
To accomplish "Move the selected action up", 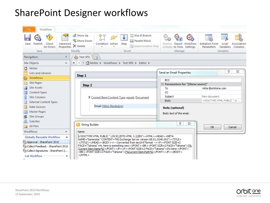I will coord(80,35).
